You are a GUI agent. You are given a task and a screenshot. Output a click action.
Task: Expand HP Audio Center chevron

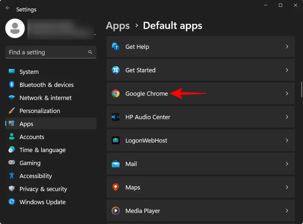point(287,117)
